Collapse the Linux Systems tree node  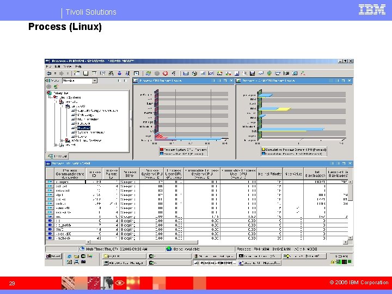[50, 97]
